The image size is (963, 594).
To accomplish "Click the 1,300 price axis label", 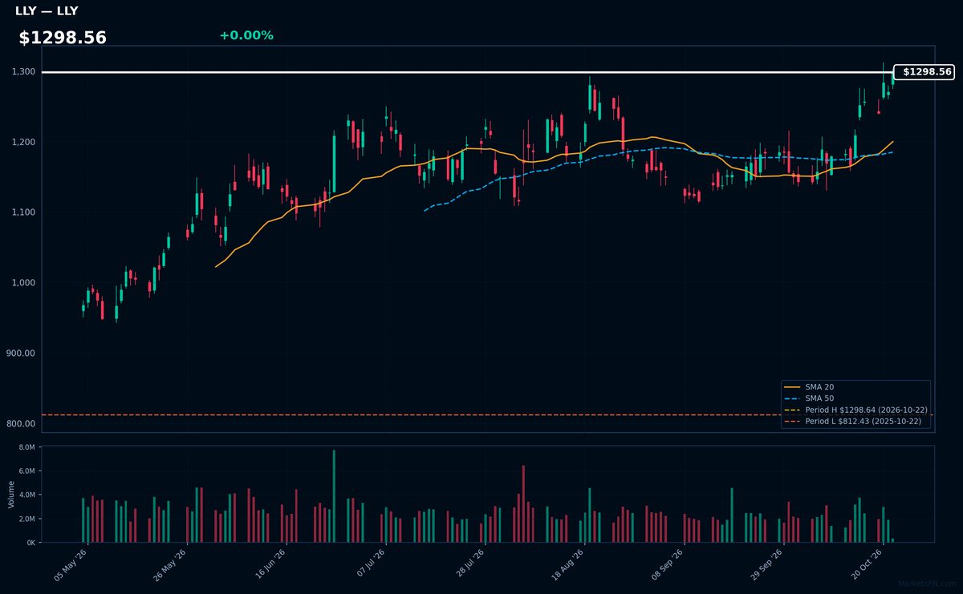I will [23, 72].
